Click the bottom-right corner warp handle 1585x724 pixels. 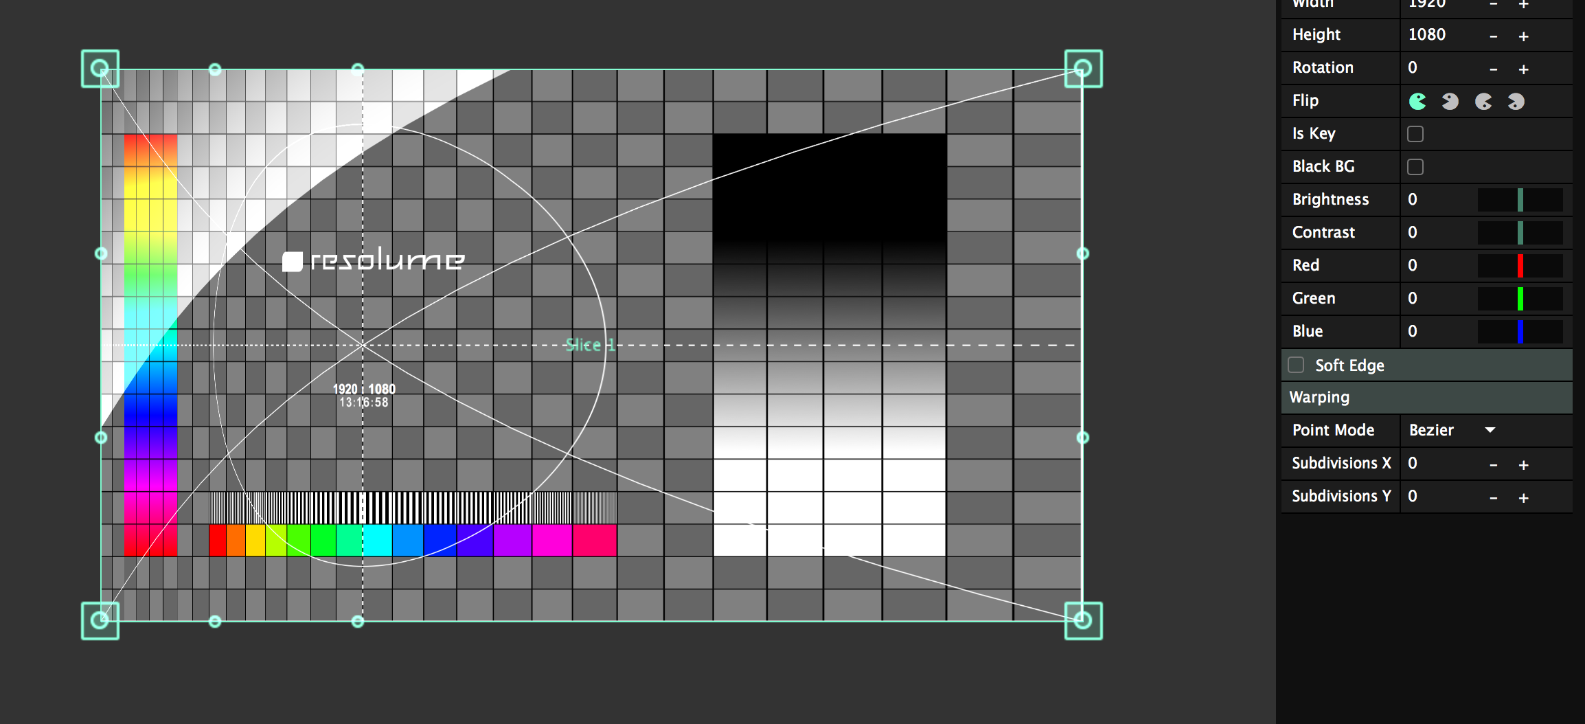tap(1083, 620)
